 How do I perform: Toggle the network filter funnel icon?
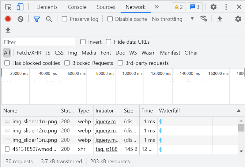point(37,19)
